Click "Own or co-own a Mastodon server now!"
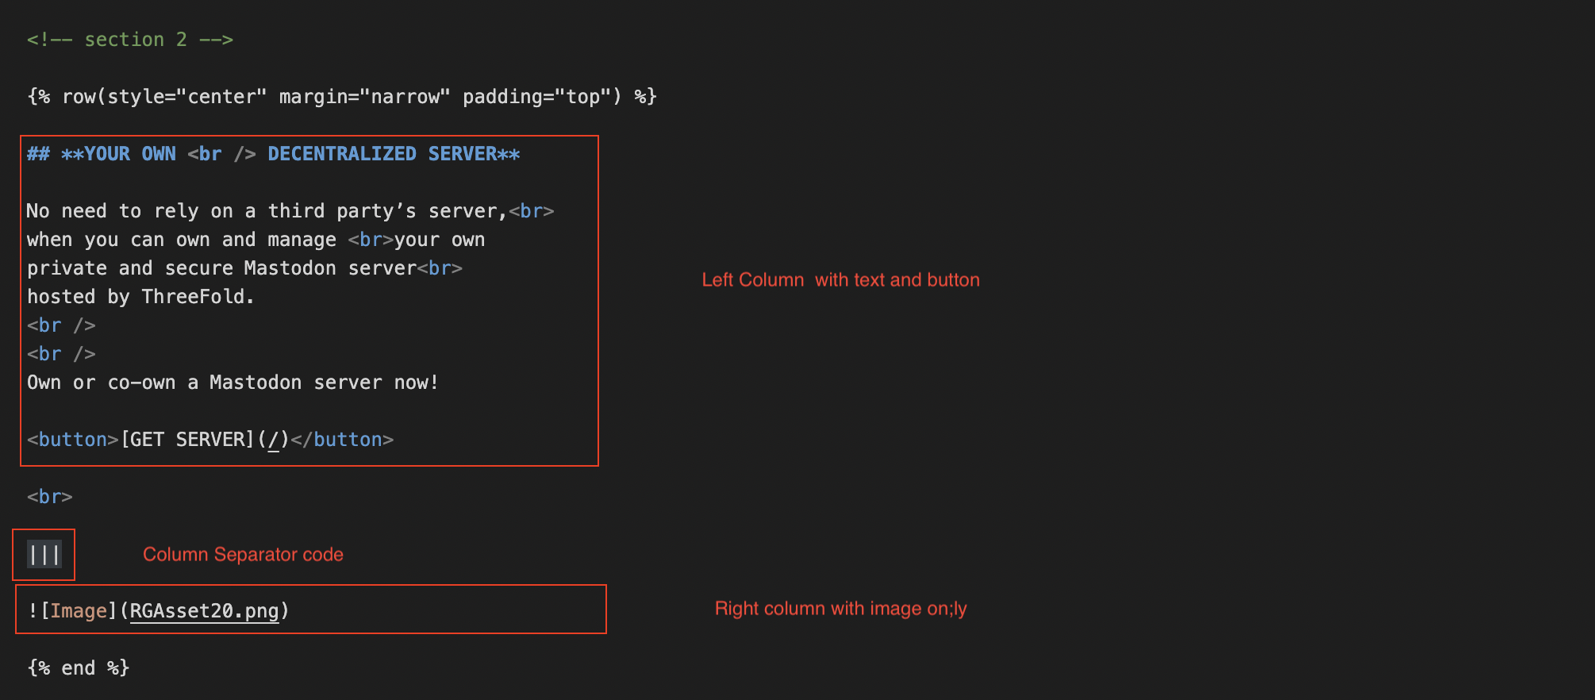This screenshot has height=700, width=1595. coord(233,383)
